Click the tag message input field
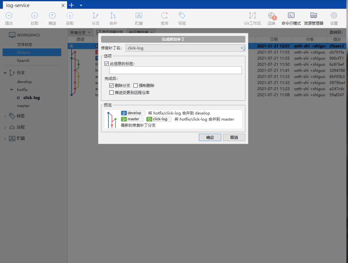The width and height of the screenshot is (348, 263). click(x=175, y=70)
